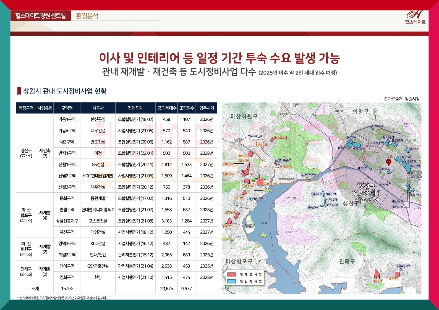
Task: Click the 사업유형 column header
Action: tap(45, 108)
